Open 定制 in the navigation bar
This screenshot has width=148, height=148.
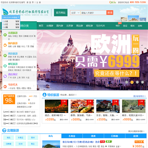140,26
